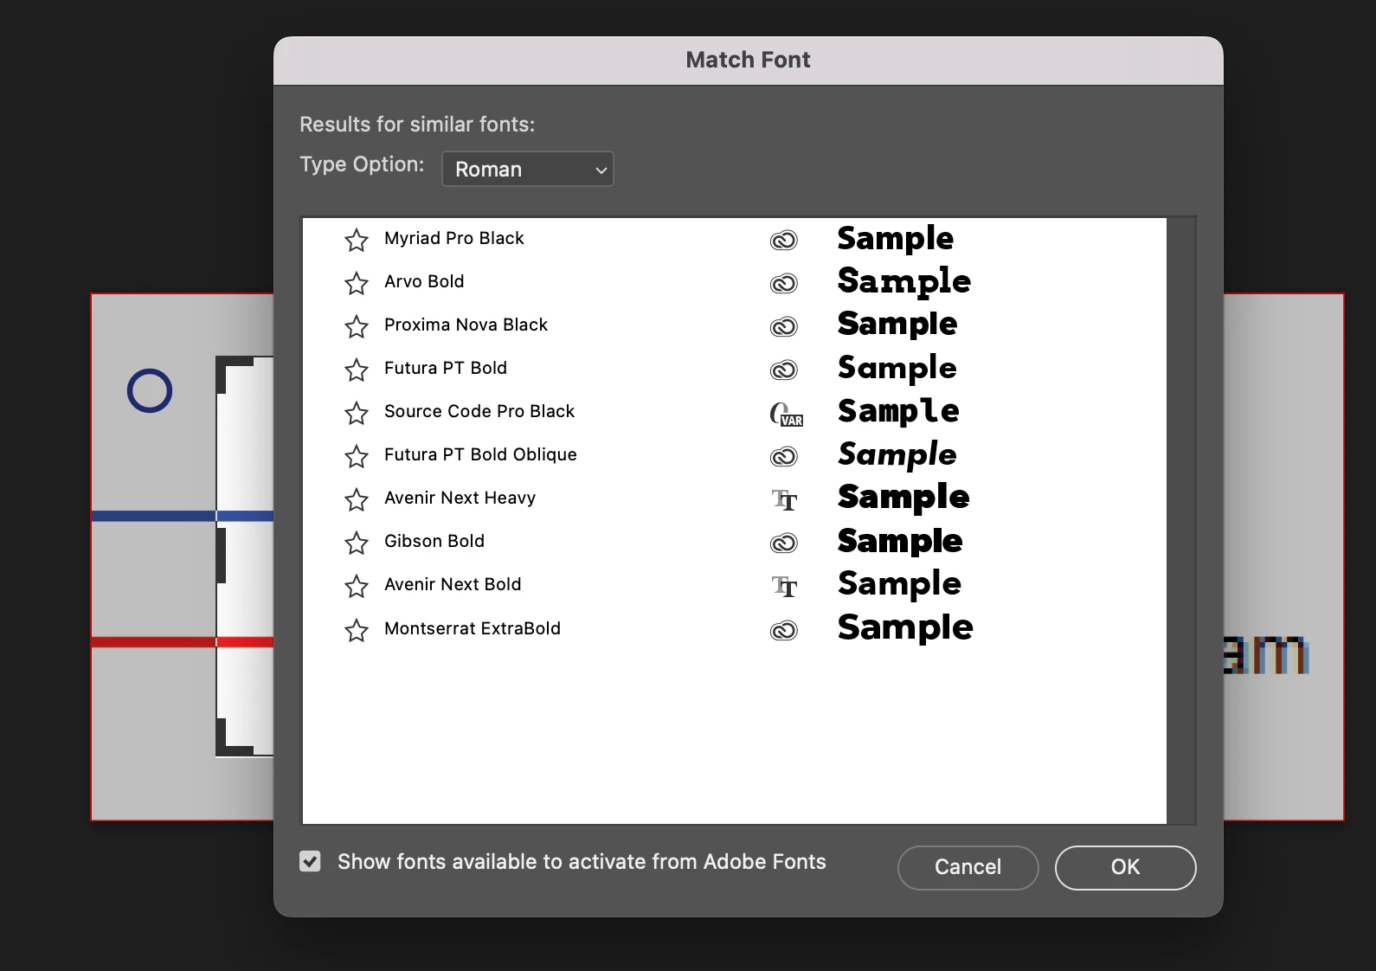Activate Futura PT Bold via cloud icon
1376x971 pixels.
point(784,370)
